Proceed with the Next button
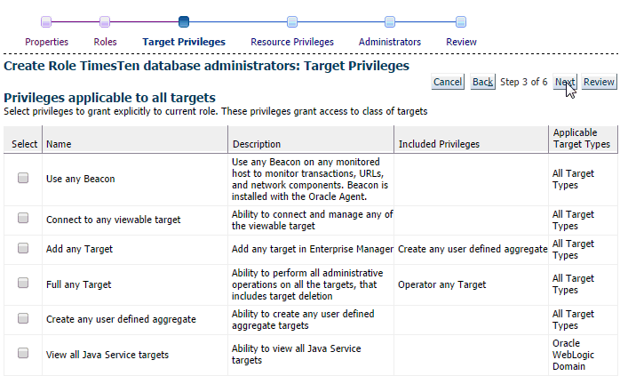The image size is (620, 376). pyautogui.click(x=565, y=82)
